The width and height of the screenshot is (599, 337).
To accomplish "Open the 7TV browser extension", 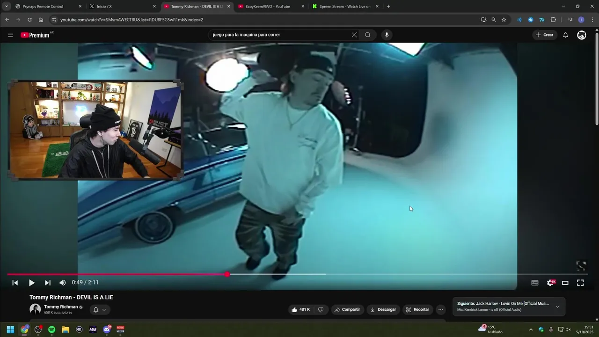I will point(542,20).
